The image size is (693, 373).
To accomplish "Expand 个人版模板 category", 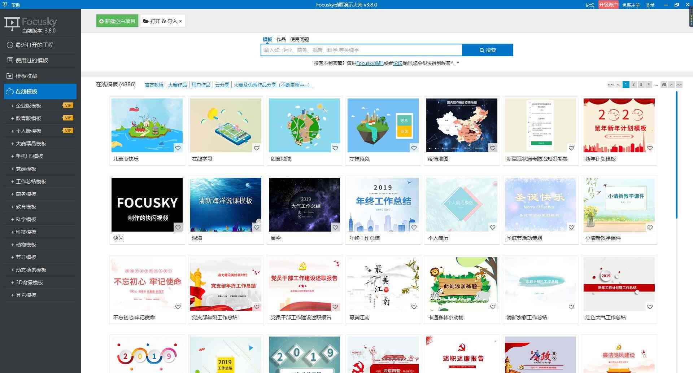I will pyautogui.click(x=40, y=131).
